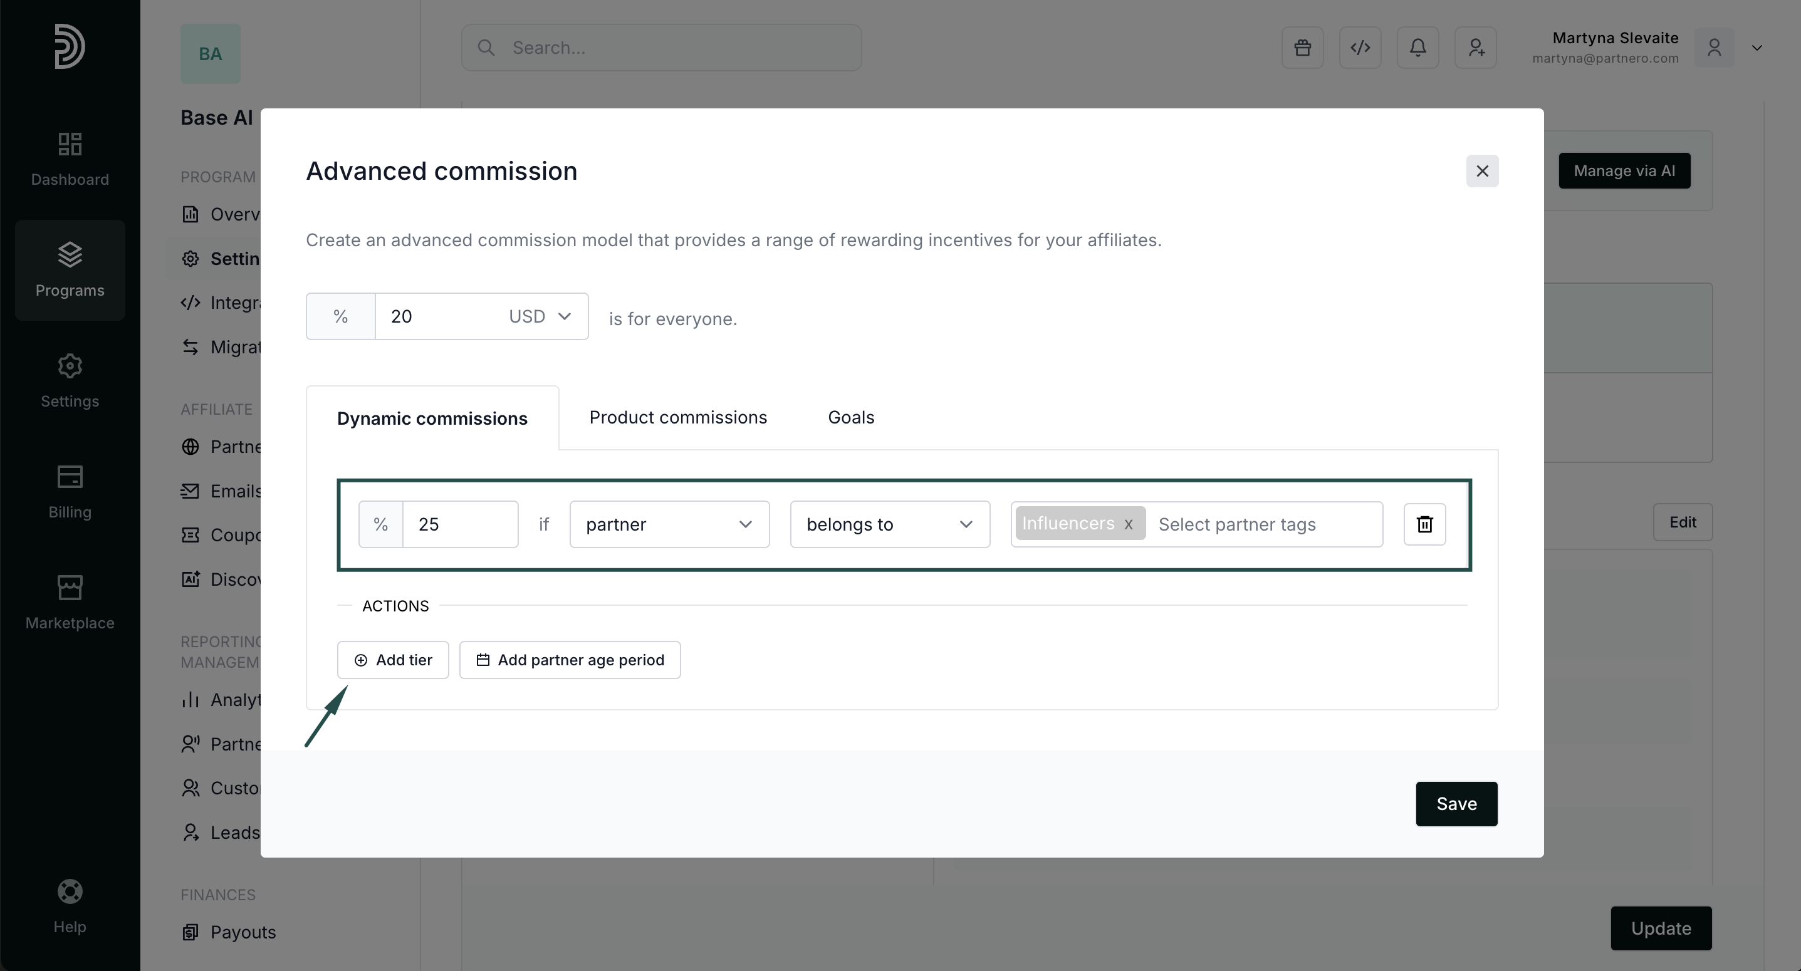
Task: Open Billing section in sidebar
Action: click(x=70, y=491)
